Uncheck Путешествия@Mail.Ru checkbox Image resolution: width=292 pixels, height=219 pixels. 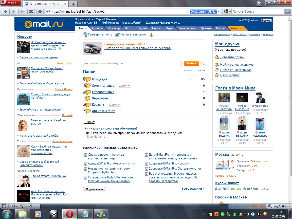pyautogui.click(x=85, y=178)
